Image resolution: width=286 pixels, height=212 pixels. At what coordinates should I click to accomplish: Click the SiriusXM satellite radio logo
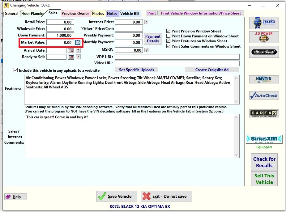tap(264, 139)
